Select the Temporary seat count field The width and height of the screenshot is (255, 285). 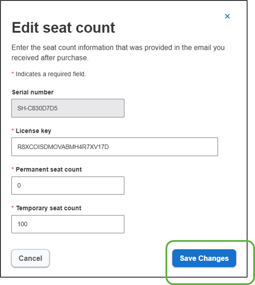[x=68, y=224]
